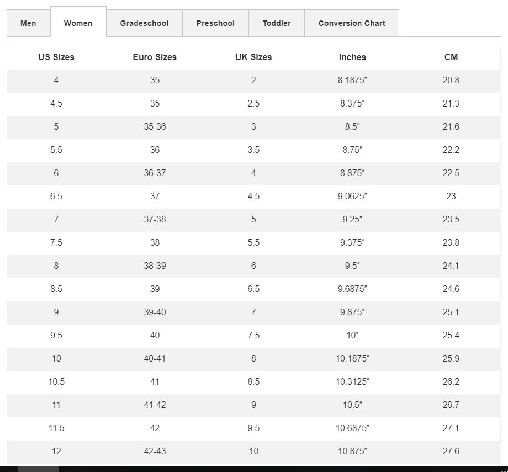The image size is (508, 472).
Task: Click the 10.6875" inches cell
Action: [x=352, y=428]
